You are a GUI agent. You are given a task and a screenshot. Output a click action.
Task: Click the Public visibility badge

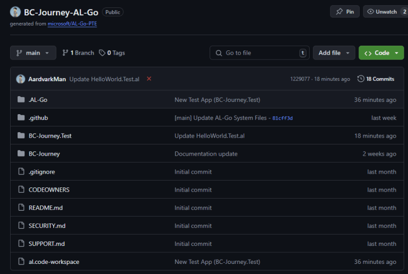113,12
